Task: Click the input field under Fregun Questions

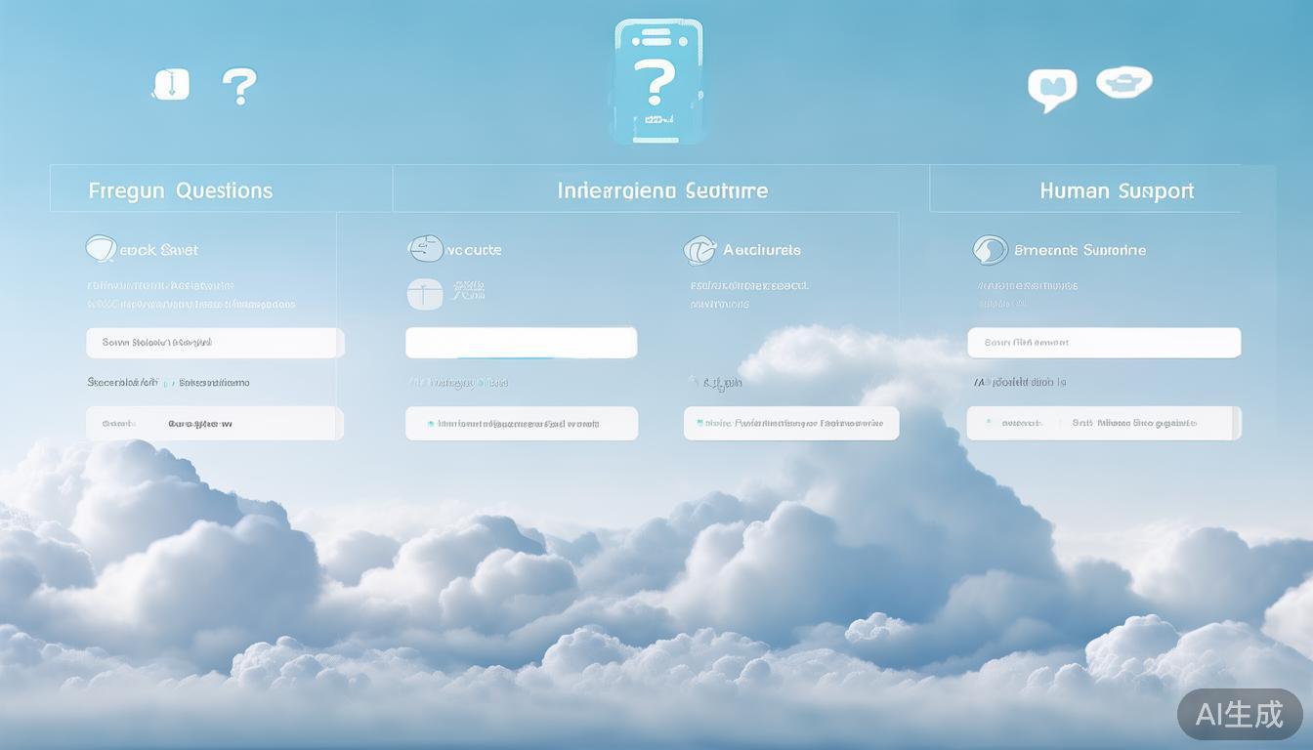Action: click(x=215, y=343)
